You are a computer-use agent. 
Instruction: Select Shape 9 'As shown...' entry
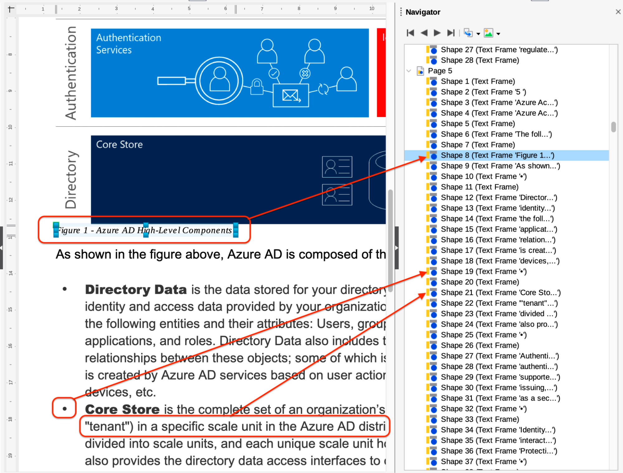[500, 166]
